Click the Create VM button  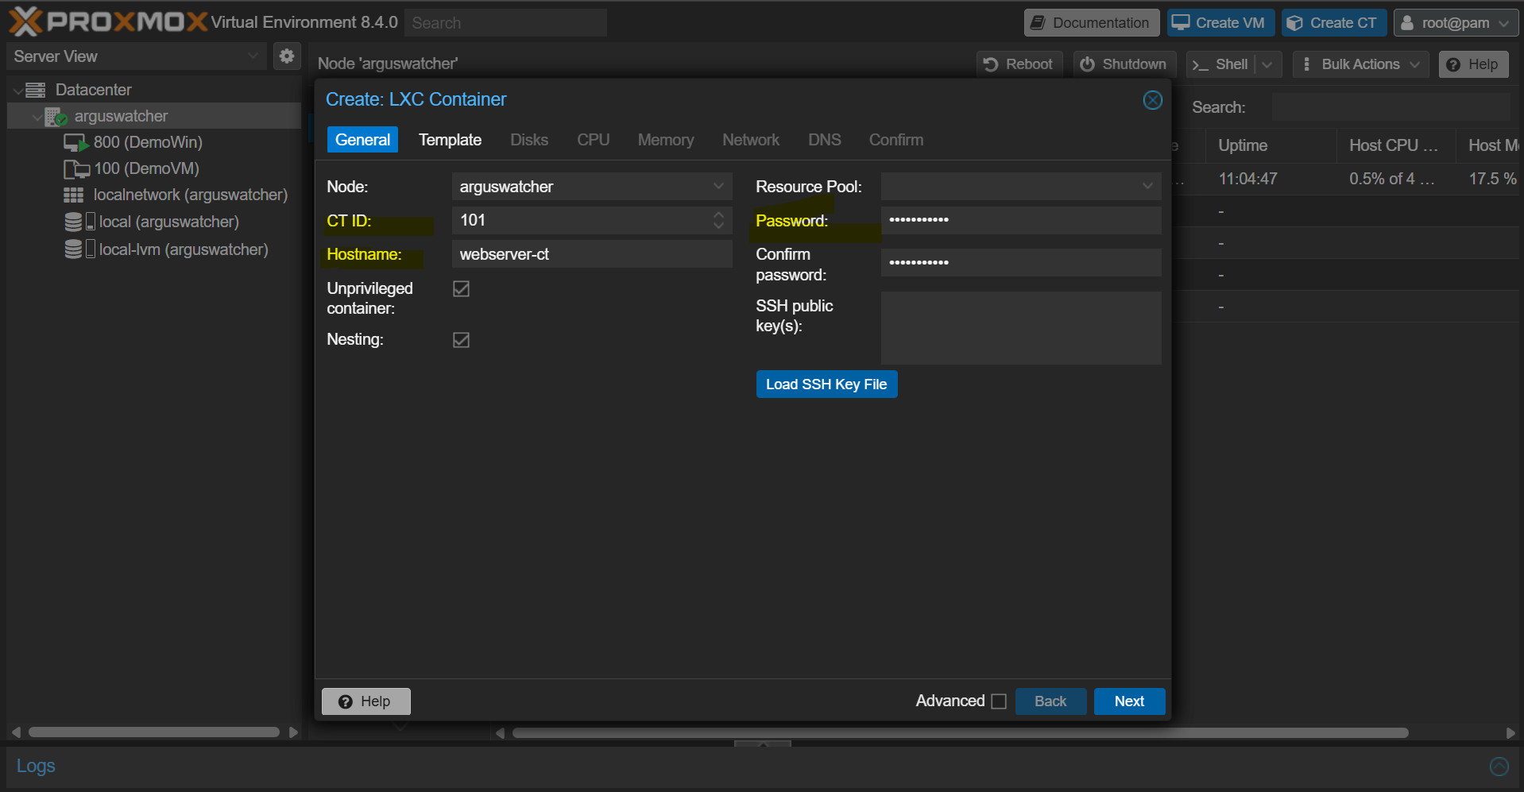[1220, 23]
